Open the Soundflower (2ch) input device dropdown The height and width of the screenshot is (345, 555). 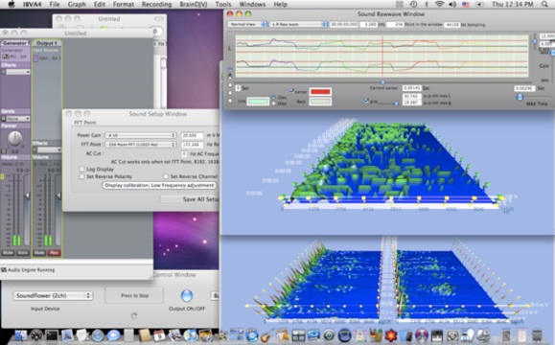pyautogui.click(x=53, y=295)
